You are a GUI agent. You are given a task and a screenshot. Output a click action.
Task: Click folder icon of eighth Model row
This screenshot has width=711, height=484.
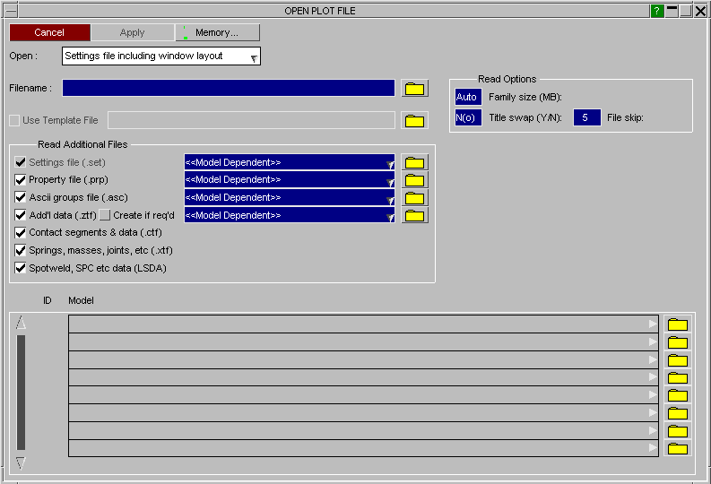[678, 449]
